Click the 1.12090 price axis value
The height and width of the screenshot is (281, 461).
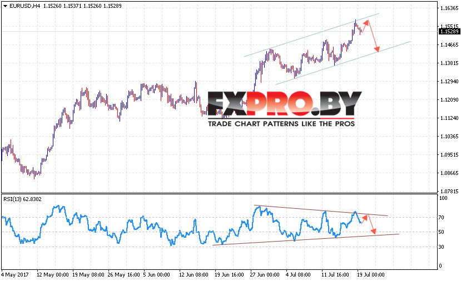click(449, 100)
